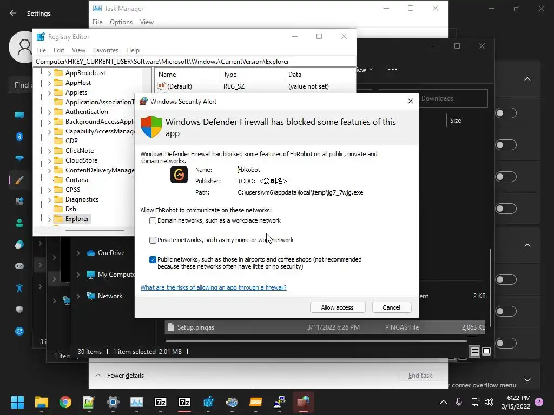Image resolution: width=554 pixels, height=415 pixels.
Task: Switch File Explorer to details view icon
Action: [x=475, y=351]
